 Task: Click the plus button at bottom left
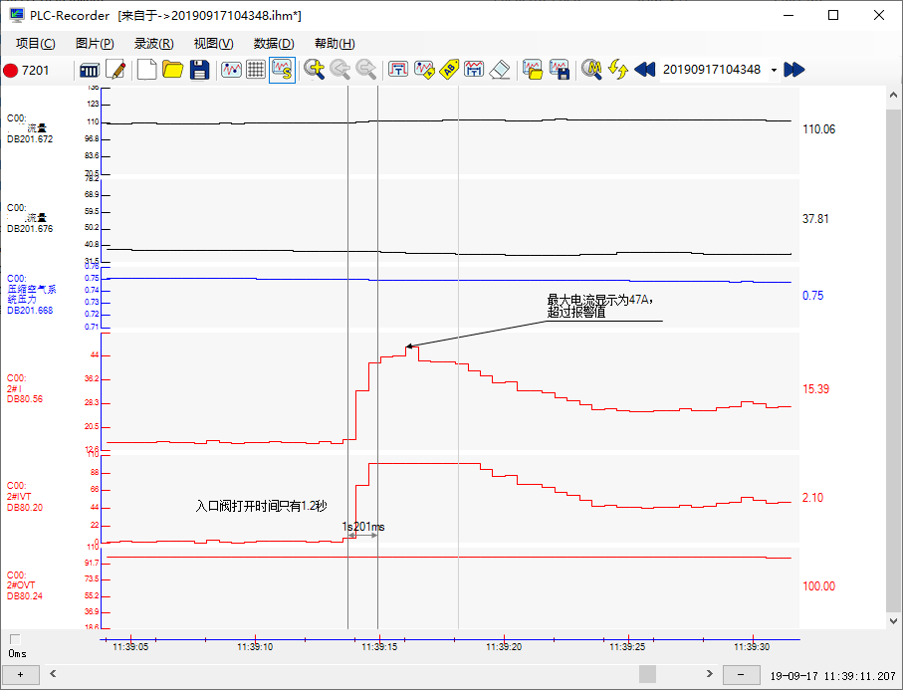[x=21, y=674]
